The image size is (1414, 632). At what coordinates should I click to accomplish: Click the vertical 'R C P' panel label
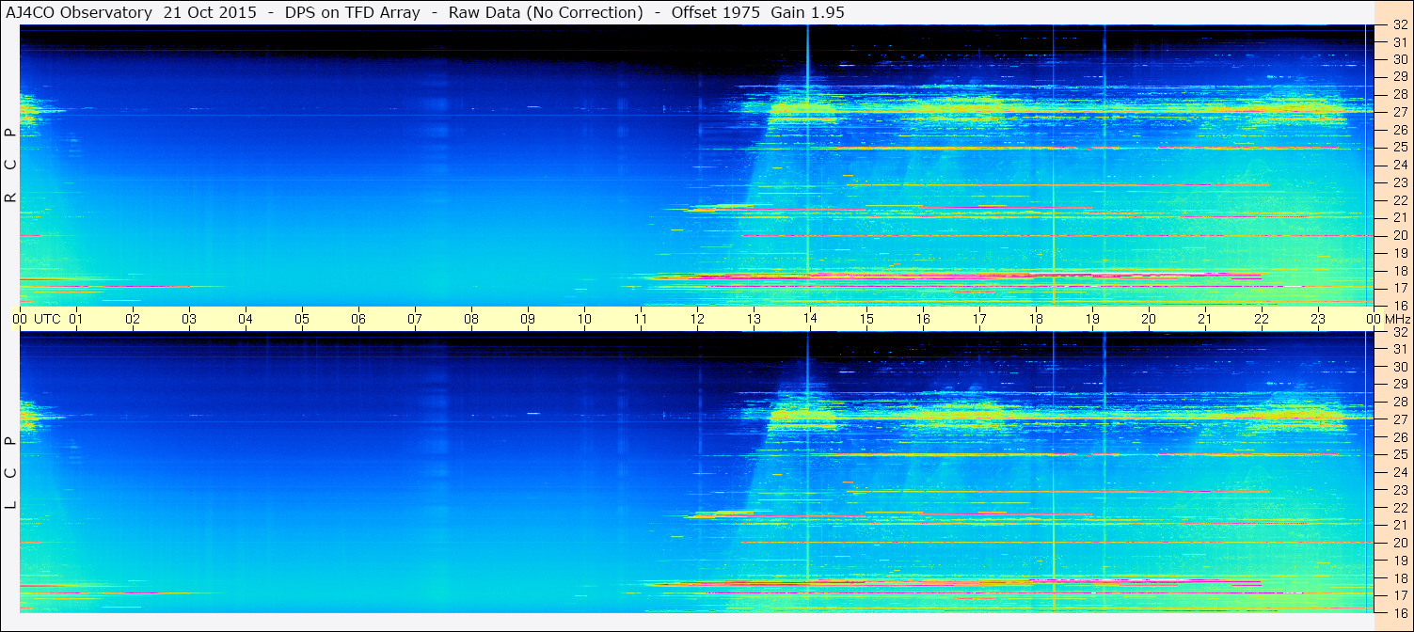(10, 166)
